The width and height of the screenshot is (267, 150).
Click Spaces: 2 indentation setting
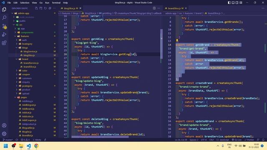click(x=194, y=140)
